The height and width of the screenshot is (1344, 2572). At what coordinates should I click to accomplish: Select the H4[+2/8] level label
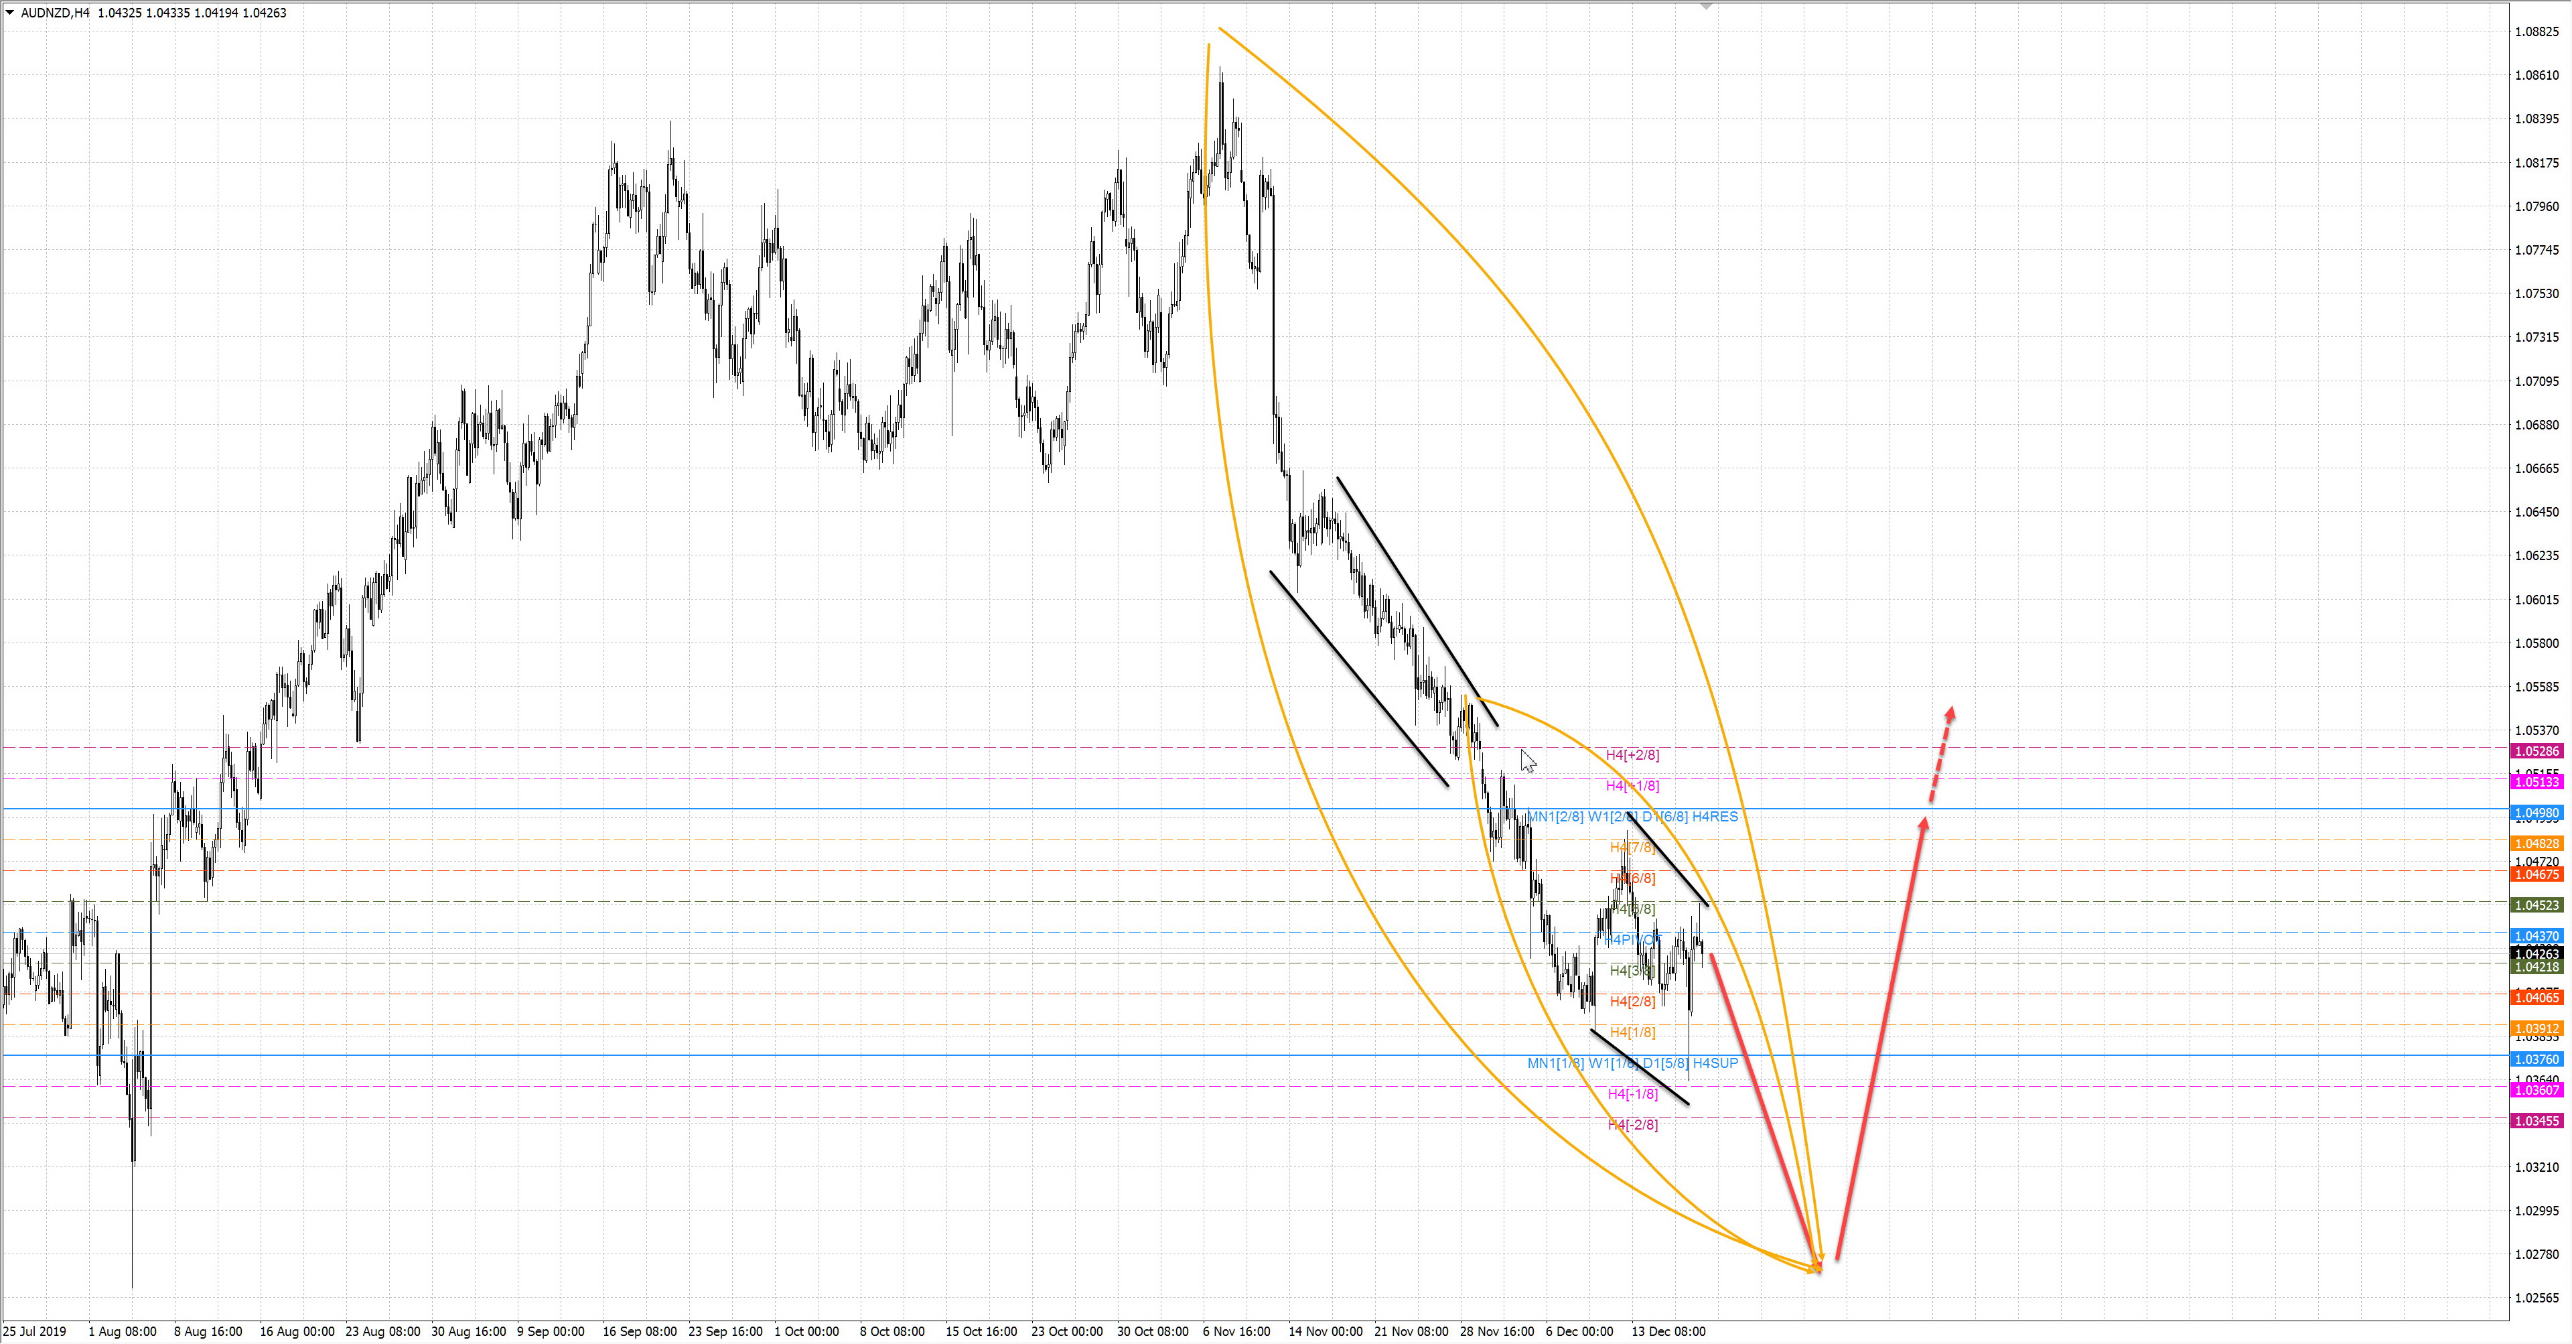(x=1632, y=755)
